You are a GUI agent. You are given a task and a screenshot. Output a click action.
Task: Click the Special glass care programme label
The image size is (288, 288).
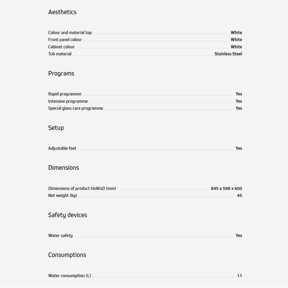coord(75,108)
